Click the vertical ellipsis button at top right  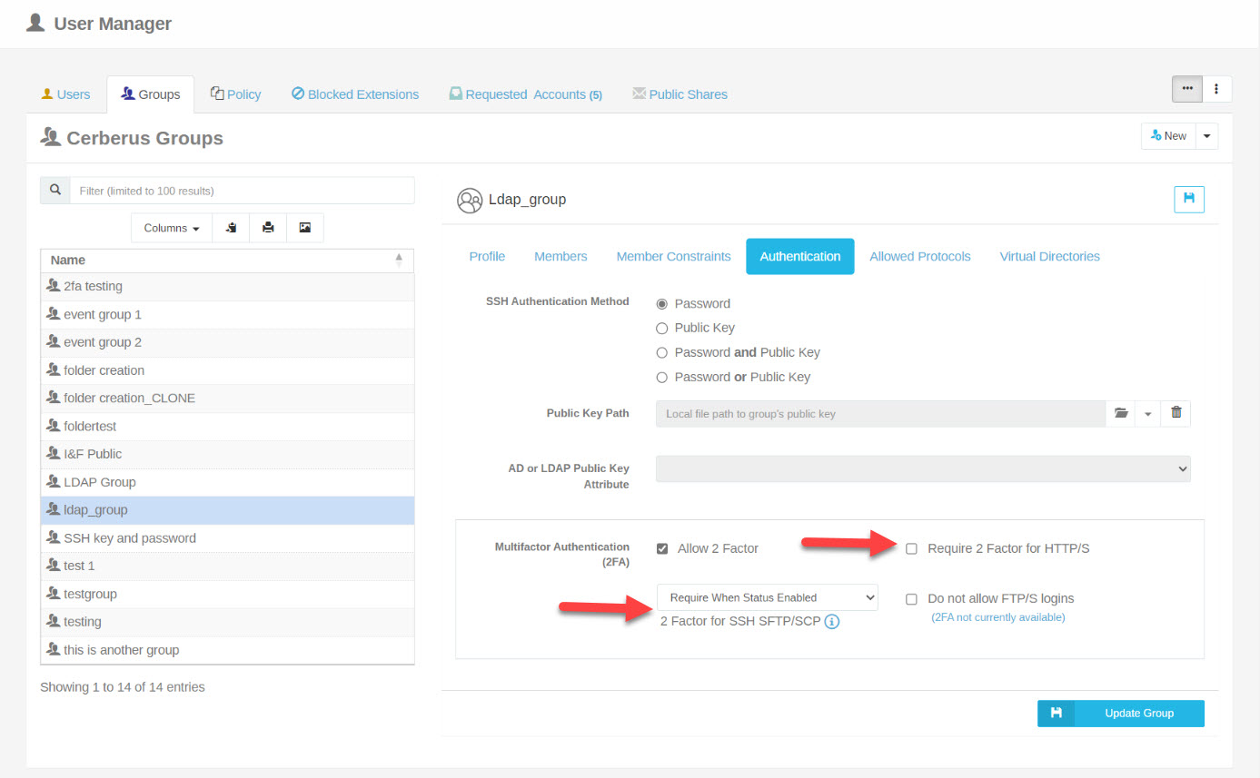(1216, 89)
